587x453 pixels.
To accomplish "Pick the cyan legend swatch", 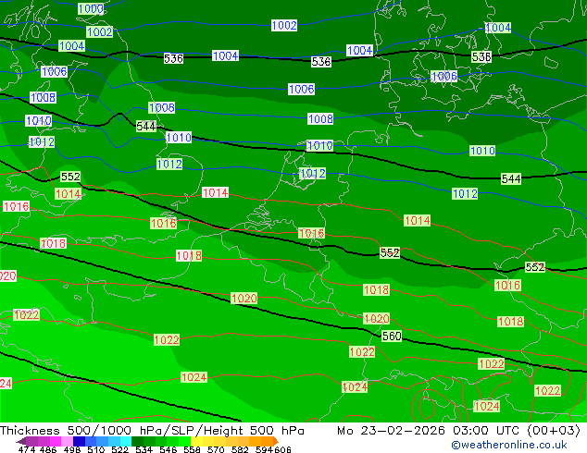I will point(126,441).
